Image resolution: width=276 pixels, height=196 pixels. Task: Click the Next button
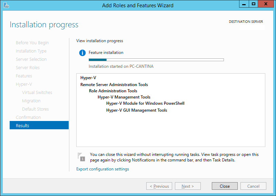(x=188, y=186)
